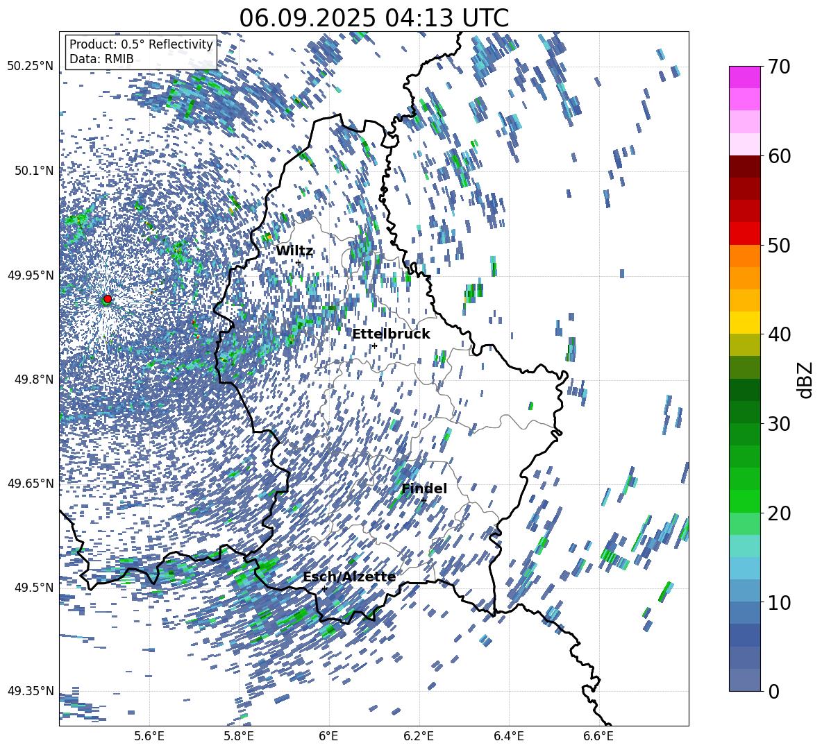Viewport: 822px width, 750px height.
Task: Click the bright green band just above 20 dBZ
Action: (744, 501)
